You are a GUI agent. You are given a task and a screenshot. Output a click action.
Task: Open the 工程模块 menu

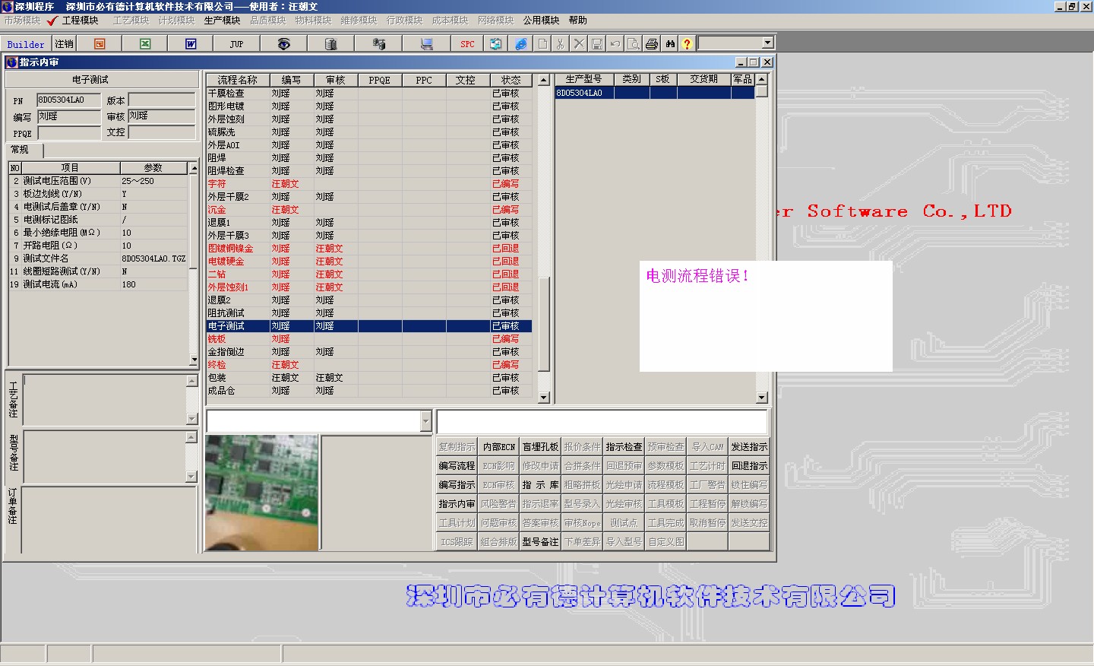[x=81, y=21]
